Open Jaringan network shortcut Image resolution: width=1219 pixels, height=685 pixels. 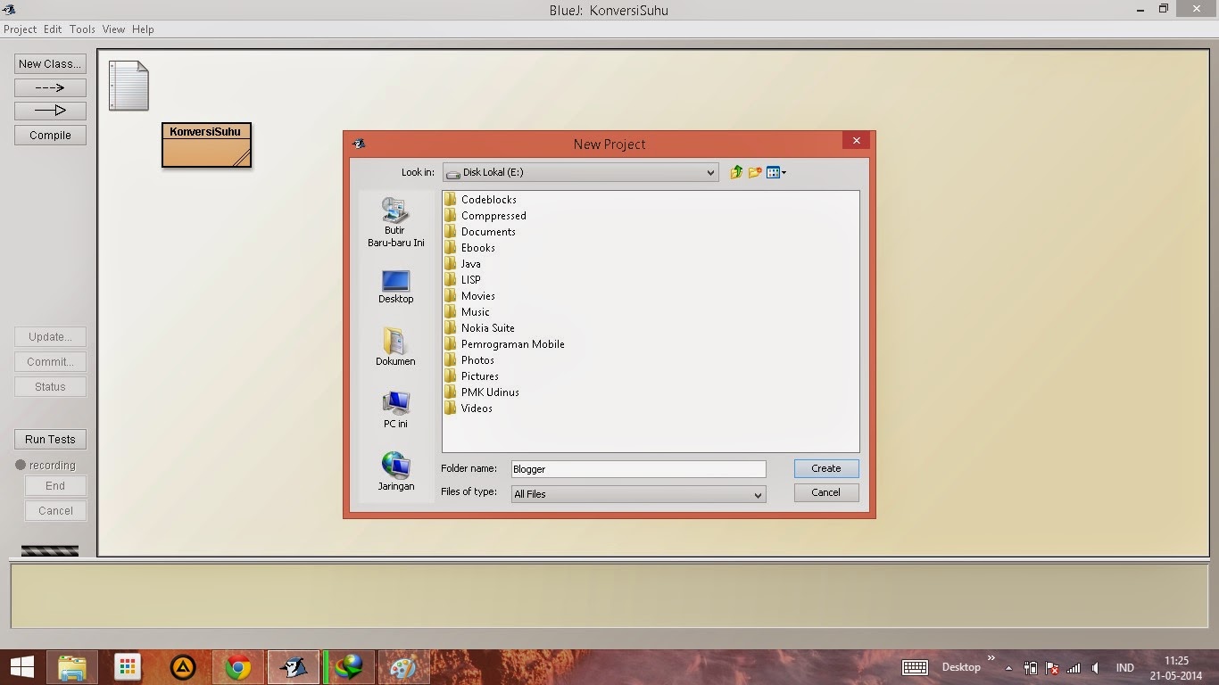pos(395,472)
